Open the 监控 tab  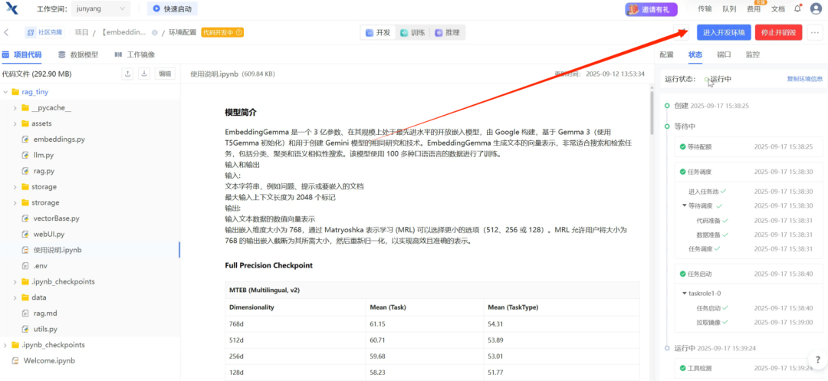point(753,54)
